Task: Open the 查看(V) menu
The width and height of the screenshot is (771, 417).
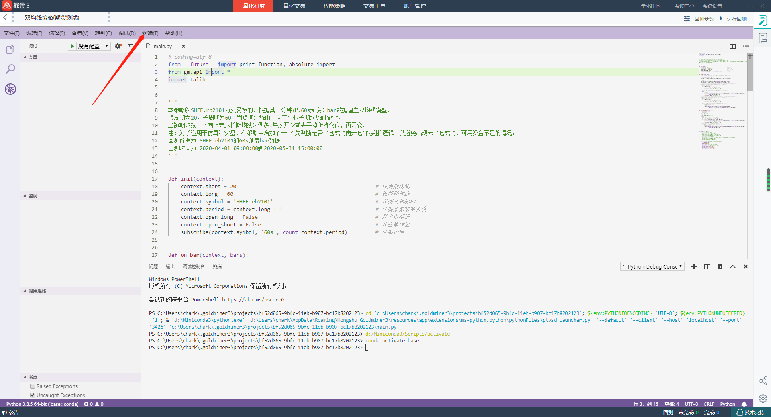Action: 80,33
